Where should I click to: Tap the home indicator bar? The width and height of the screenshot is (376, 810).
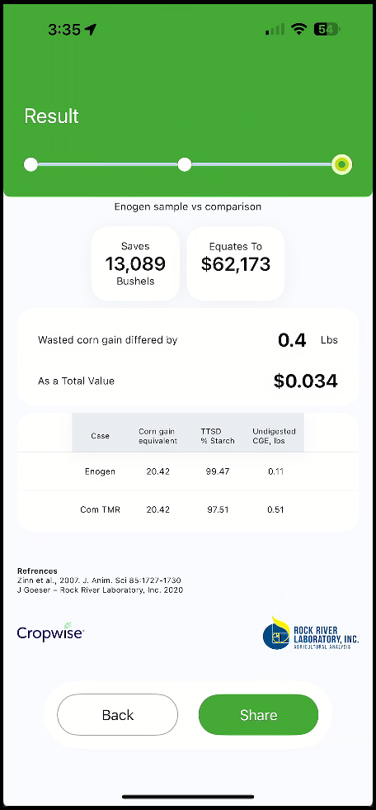(188, 796)
